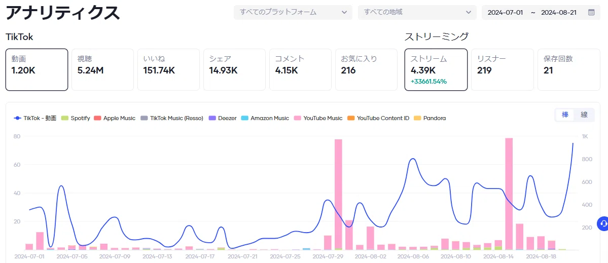Click the tall pink bar near 2024-08-14
Screen dimensions: 608x263
(x=509, y=194)
